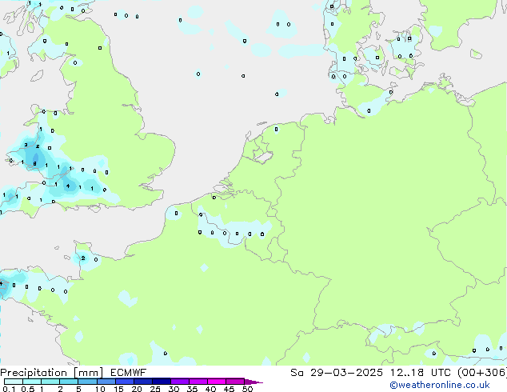This screenshot has height=392, width=507.
Task: Click the '[mm]' unit label
Action: pos(89,373)
